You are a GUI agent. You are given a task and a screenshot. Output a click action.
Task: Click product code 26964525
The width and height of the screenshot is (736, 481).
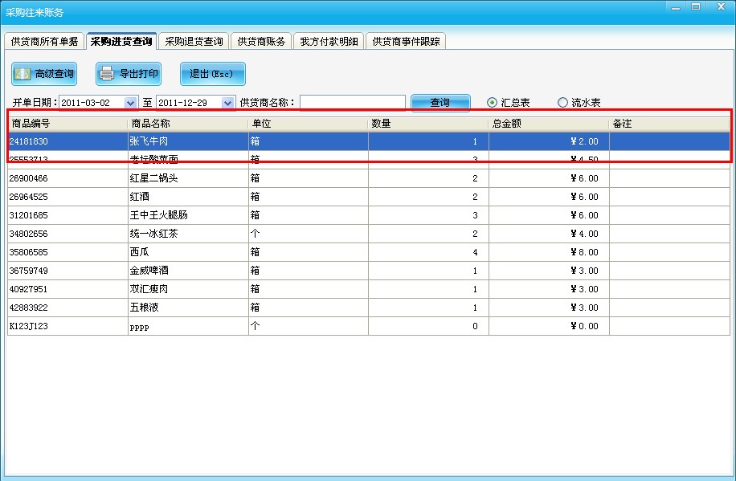coord(29,197)
